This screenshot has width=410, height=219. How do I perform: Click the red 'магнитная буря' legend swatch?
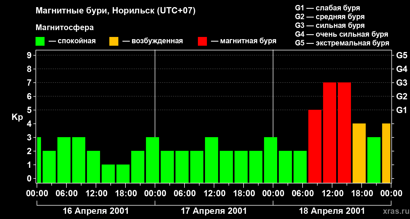tap(202, 41)
